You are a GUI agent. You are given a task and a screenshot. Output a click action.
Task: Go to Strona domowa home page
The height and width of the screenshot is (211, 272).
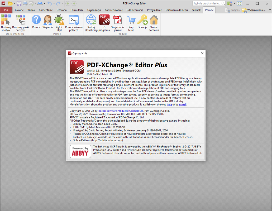point(154,23)
